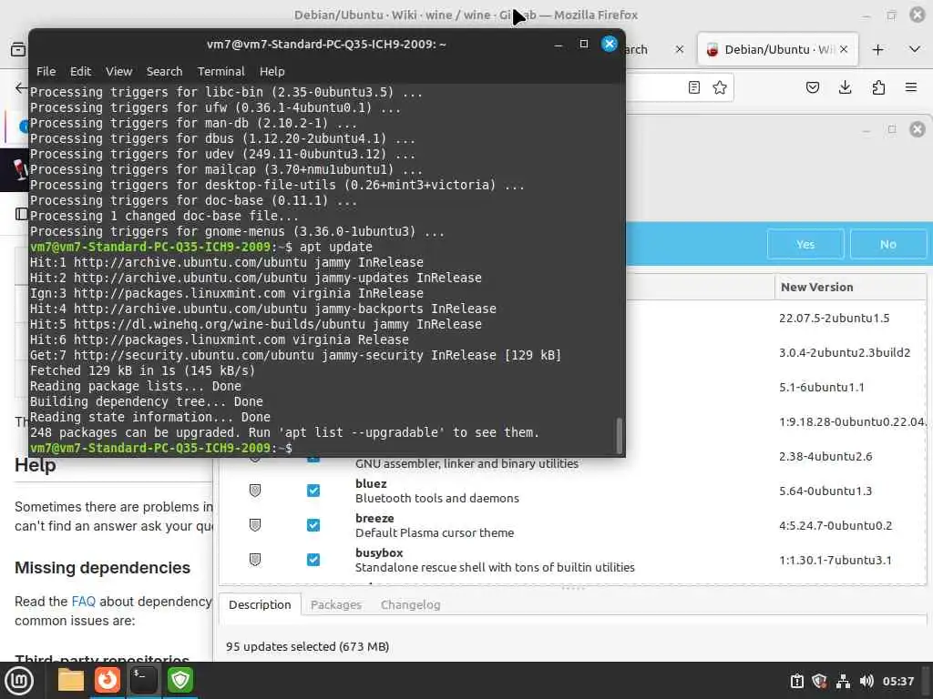The image size is (933, 699).
Task: Open Firefox reader view icon
Action: point(693,87)
